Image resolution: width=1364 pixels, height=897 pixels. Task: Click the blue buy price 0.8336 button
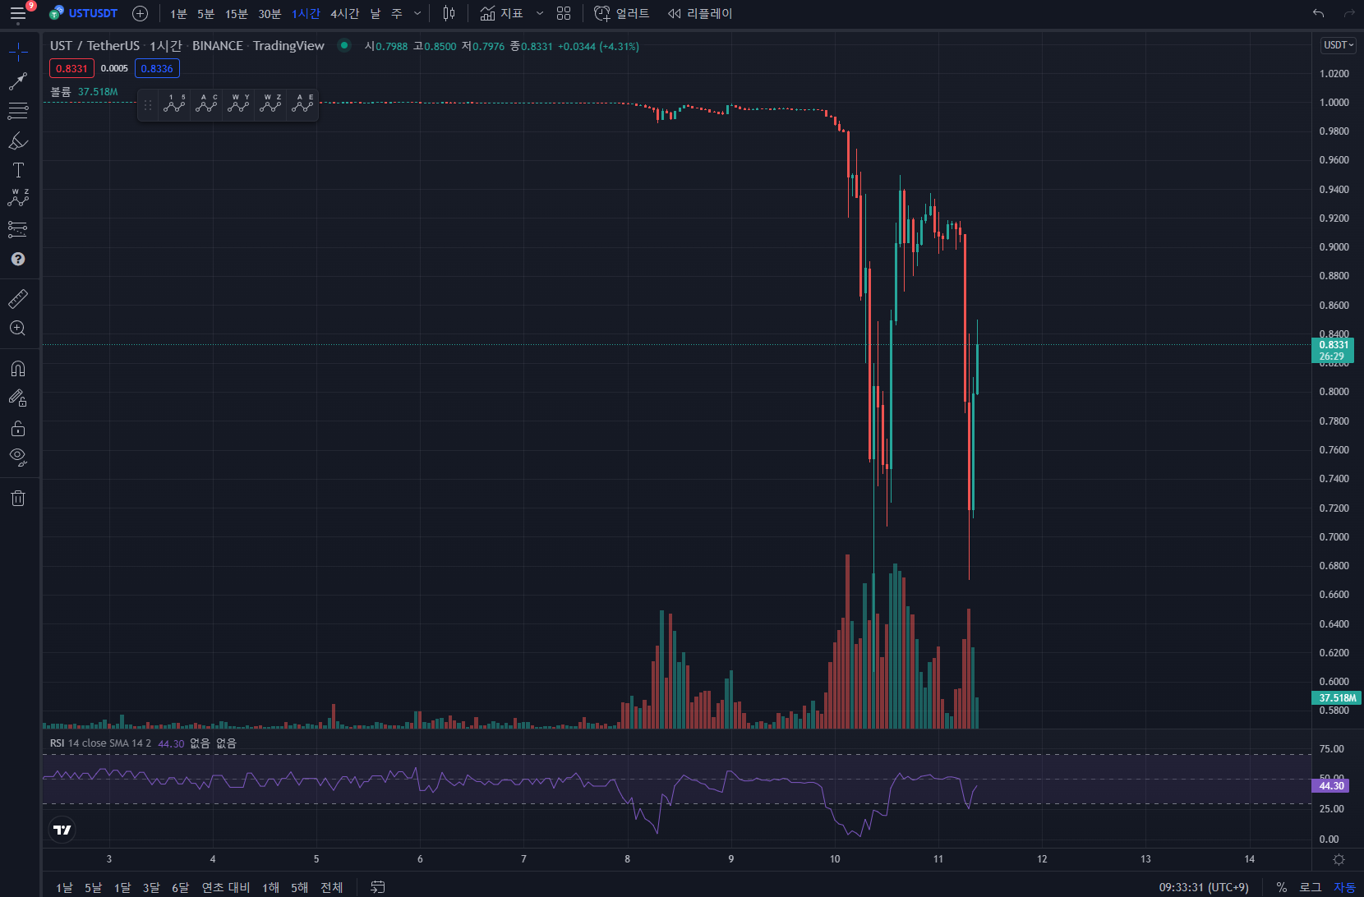coord(157,68)
